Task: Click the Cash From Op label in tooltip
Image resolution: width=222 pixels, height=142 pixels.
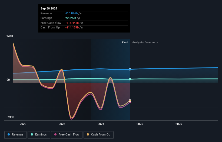Action: coord(50,28)
